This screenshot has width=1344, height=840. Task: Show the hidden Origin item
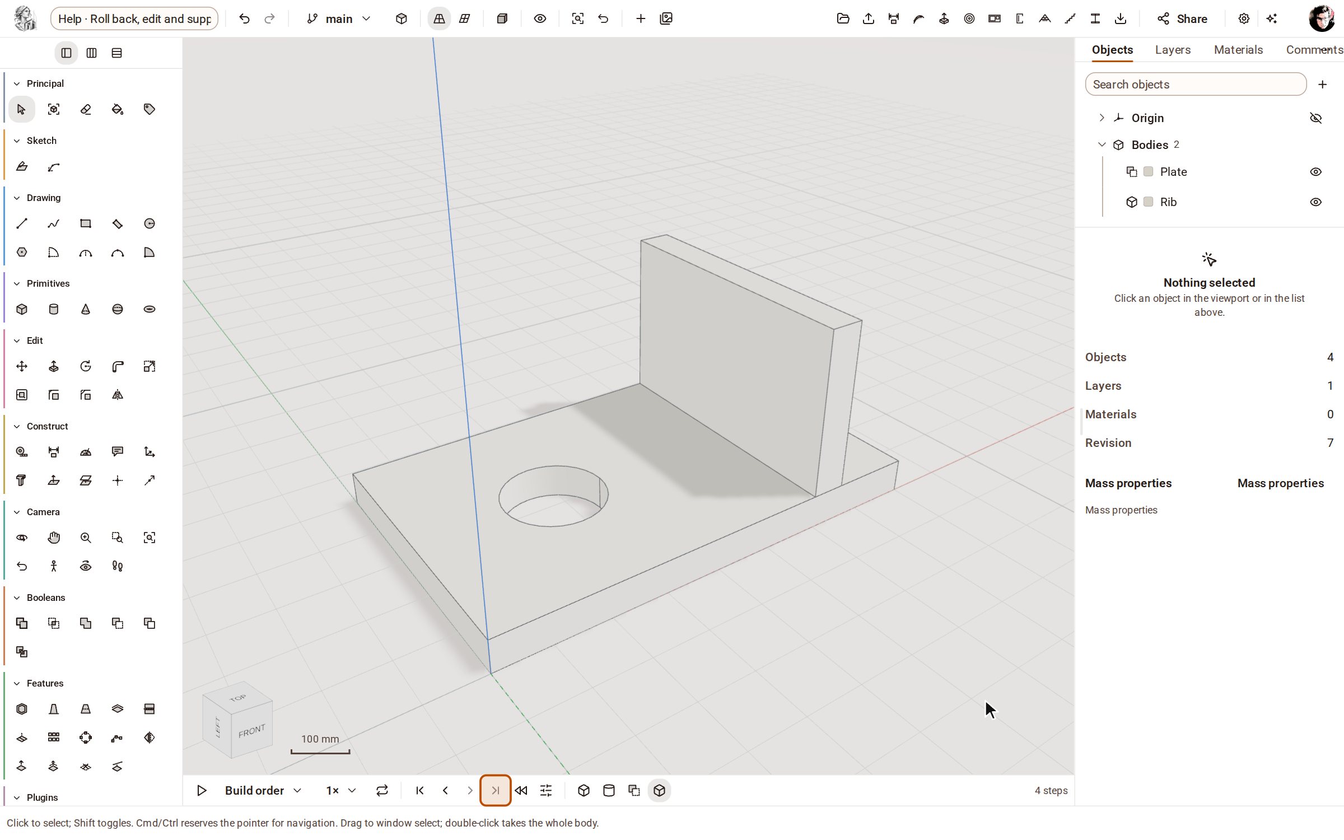pyautogui.click(x=1316, y=118)
